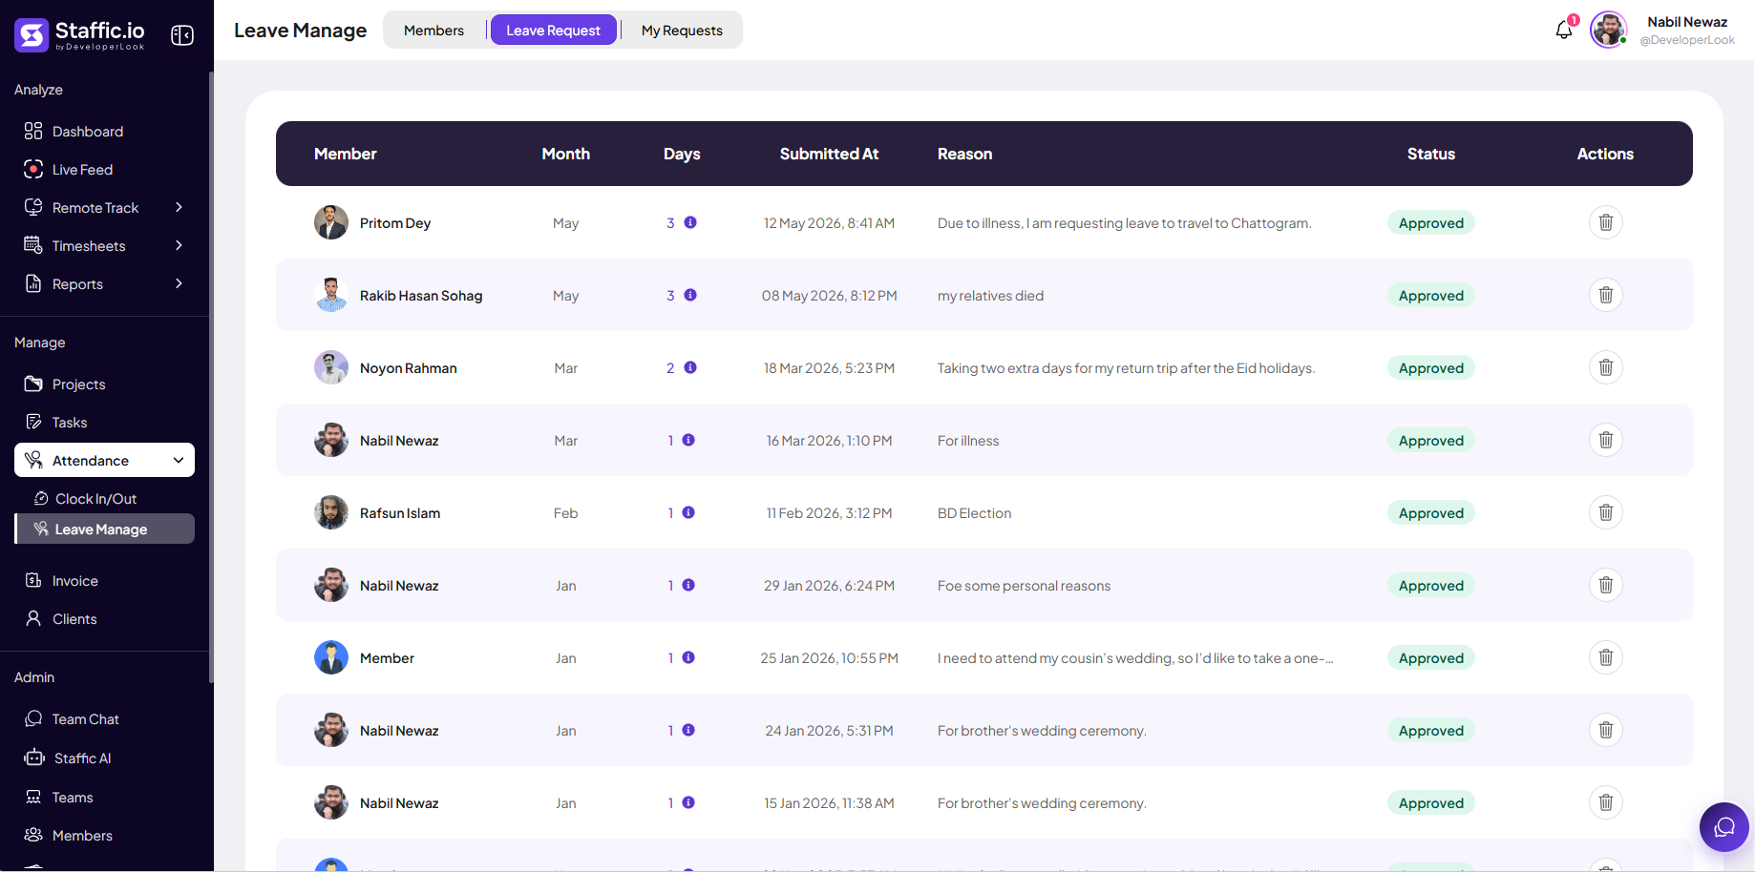Screen dimensions: 1755x872
Task: Open the chat support bubble
Action: pyautogui.click(x=1724, y=826)
